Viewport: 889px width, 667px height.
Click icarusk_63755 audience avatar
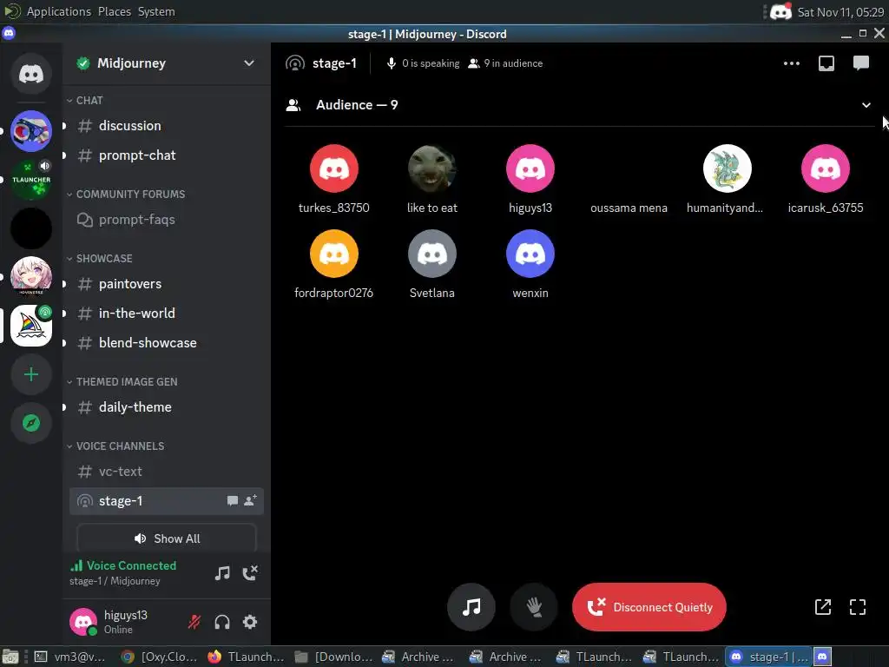[x=825, y=168]
